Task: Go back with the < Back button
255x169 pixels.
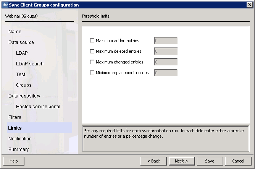Action: tap(153, 161)
